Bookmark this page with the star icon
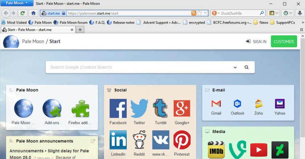This screenshot has height=159, width=305. [200, 13]
